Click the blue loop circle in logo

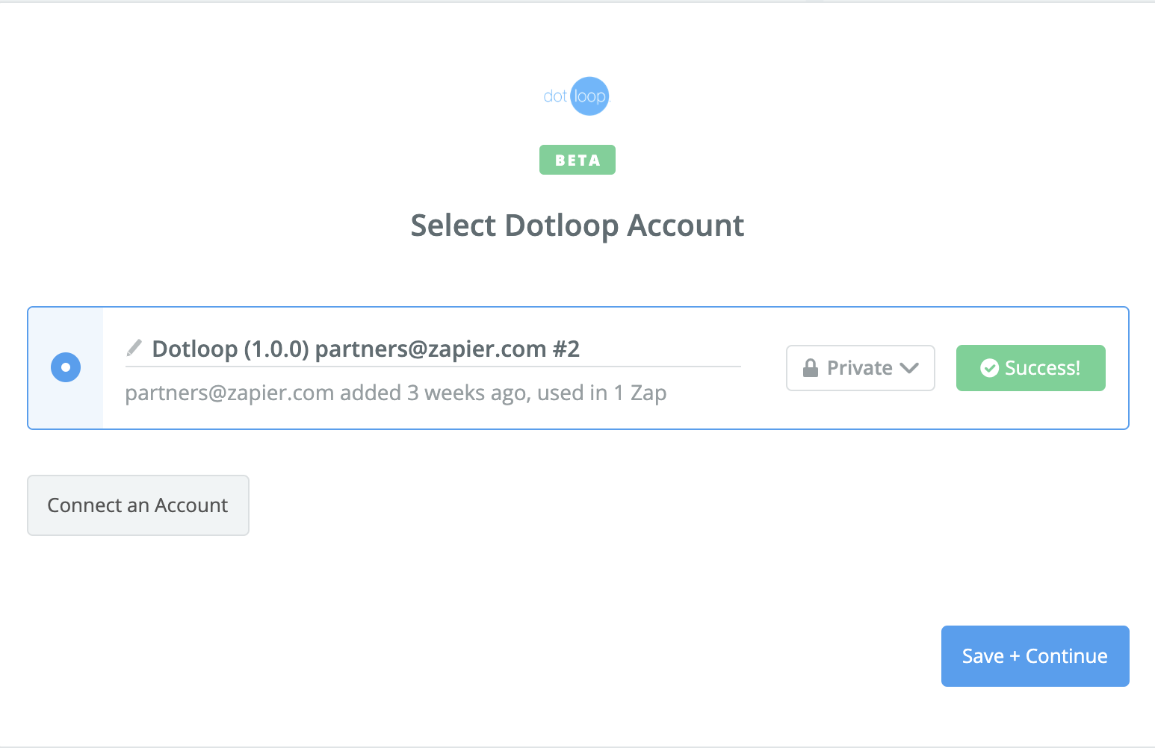click(590, 96)
